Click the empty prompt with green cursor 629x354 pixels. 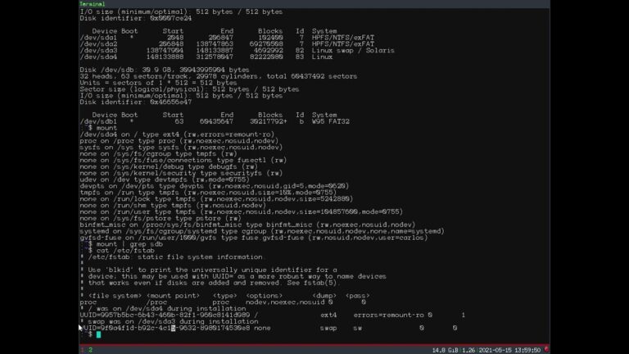(97, 334)
